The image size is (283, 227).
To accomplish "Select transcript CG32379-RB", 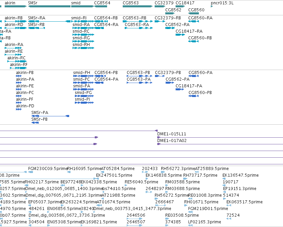I will (168, 18).
